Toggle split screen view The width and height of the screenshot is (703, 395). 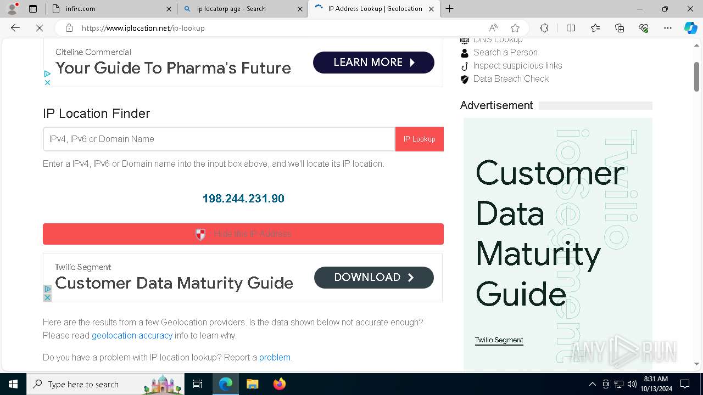pos(571,28)
